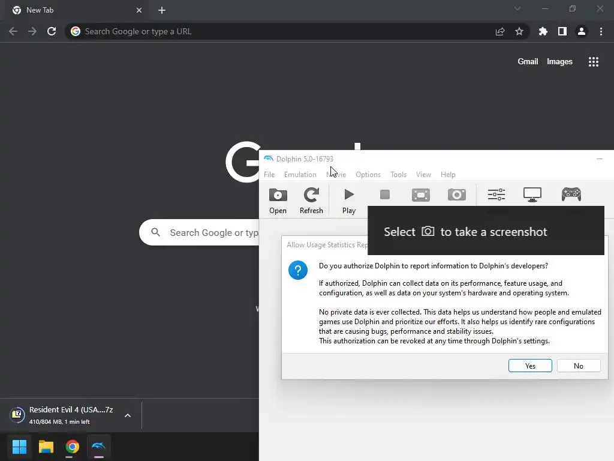Click the Refresh icon in Dolphin toolbar

click(311, 200)
